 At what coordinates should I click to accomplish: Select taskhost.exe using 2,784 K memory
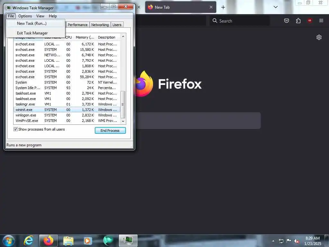coord(67,93)
